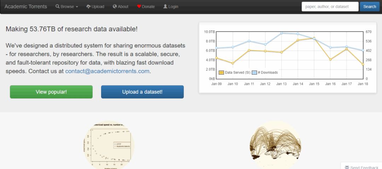Click the Upload cloud icon in navbar
The width and height of the screenshot is (382, 169).
point(88,7)
